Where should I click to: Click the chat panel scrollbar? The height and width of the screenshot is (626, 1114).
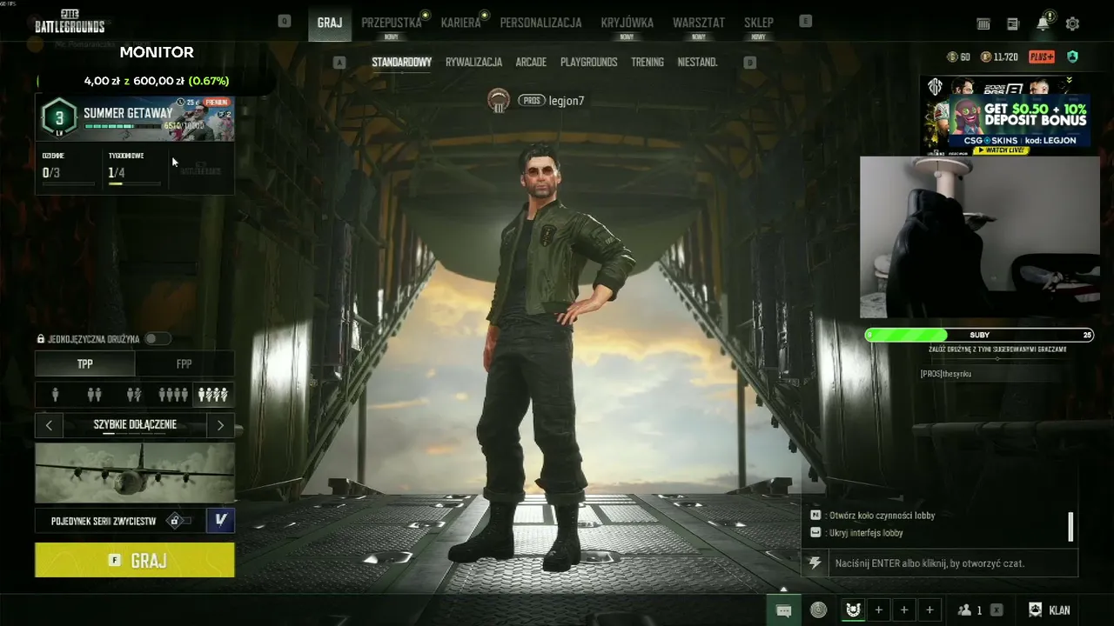click(1070, 526)
